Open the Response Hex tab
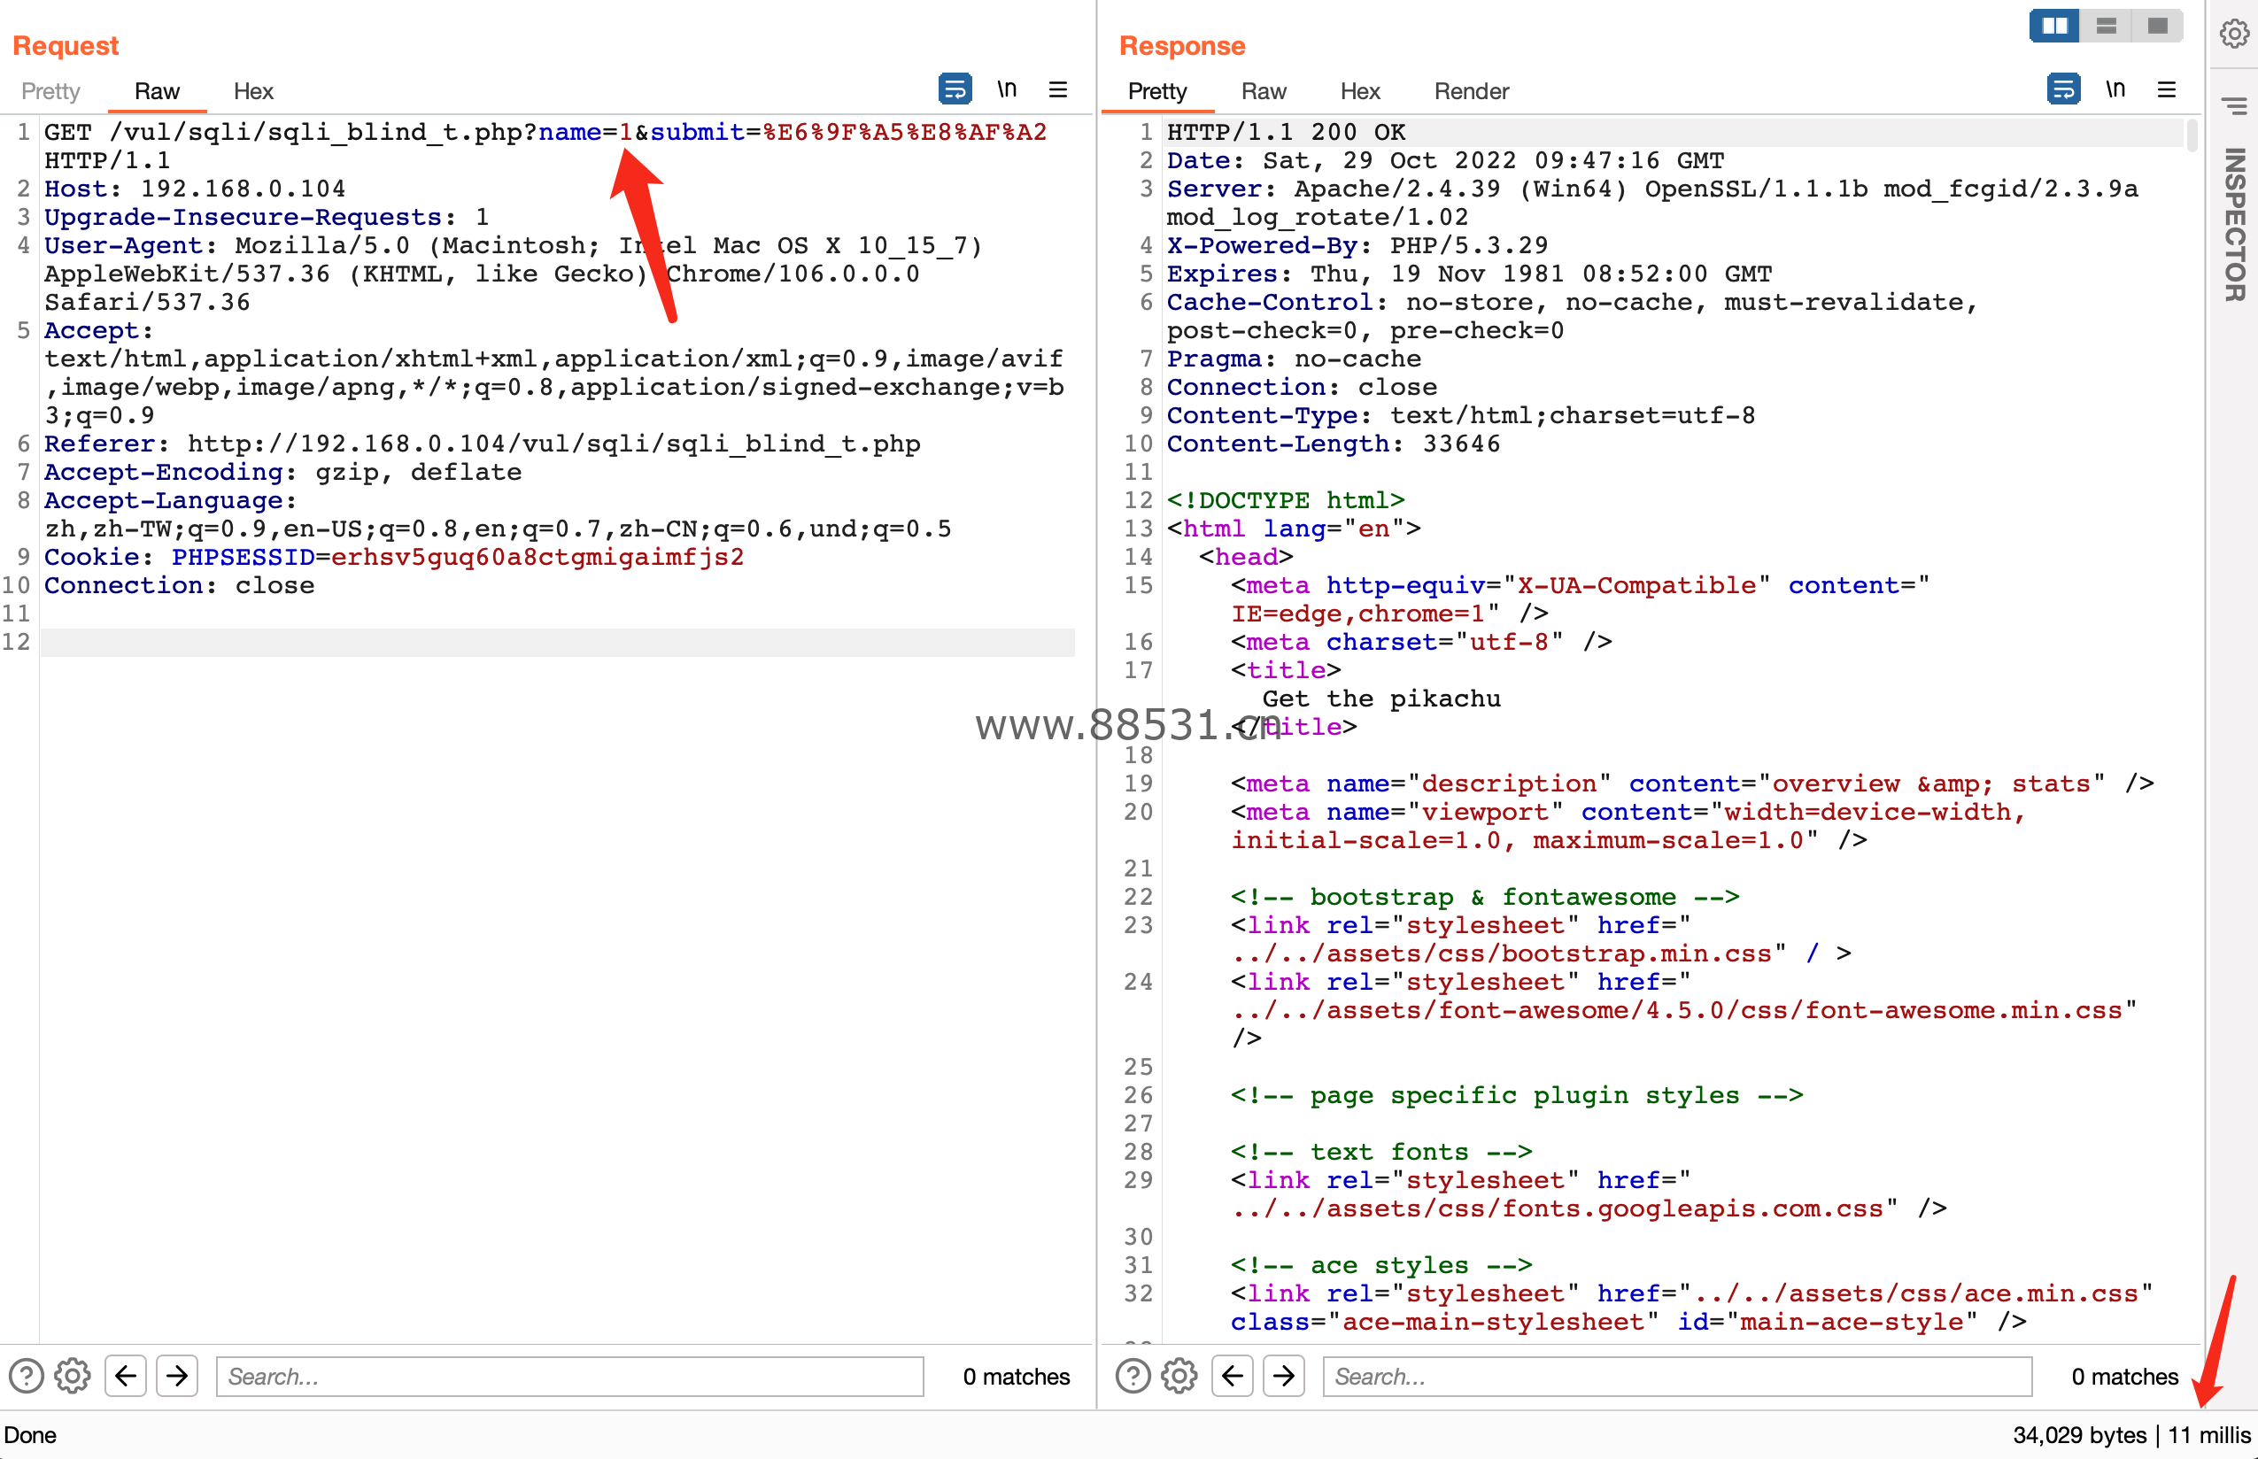Viewport: 2258px width, 1459px height. pyautogui.click(x=1360, y=91)
